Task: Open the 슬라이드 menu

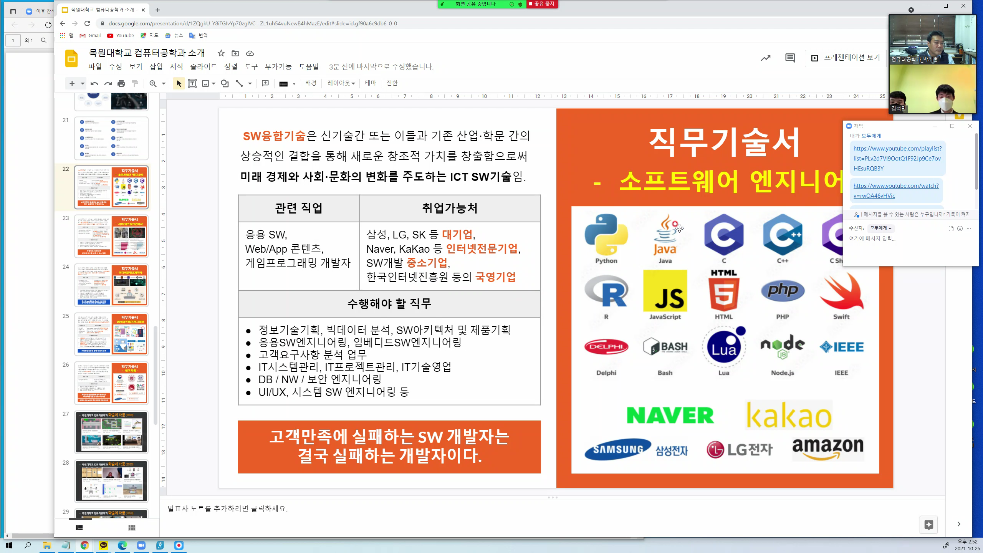Action: tap(204, 66)
